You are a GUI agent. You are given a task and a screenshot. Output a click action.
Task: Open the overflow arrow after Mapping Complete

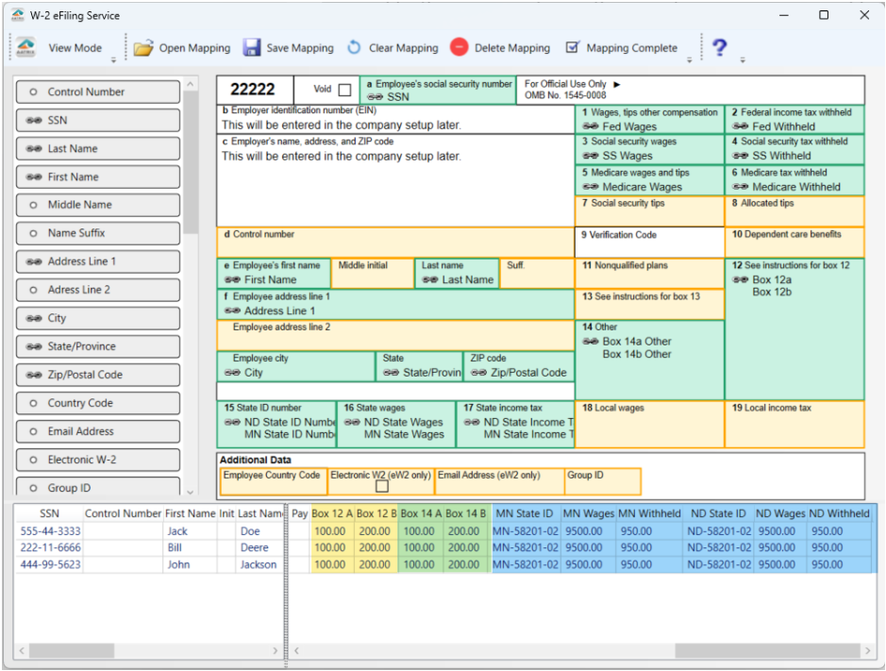690,60
